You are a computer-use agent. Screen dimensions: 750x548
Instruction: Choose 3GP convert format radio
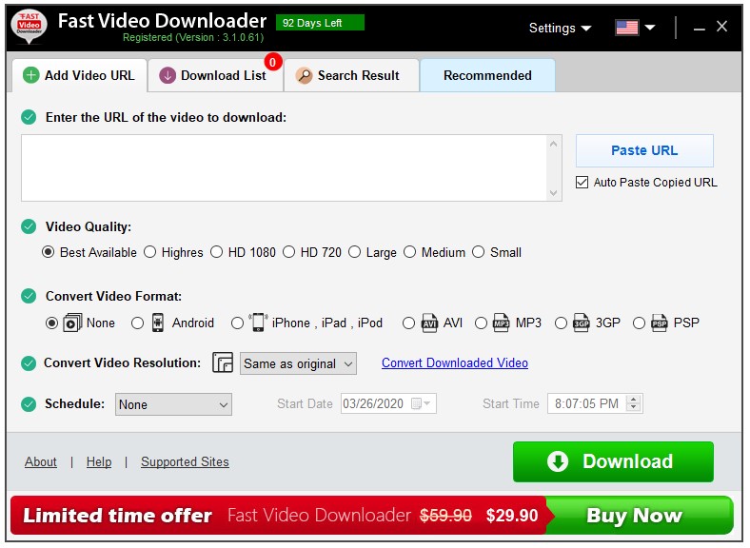[x=561, y=323]
